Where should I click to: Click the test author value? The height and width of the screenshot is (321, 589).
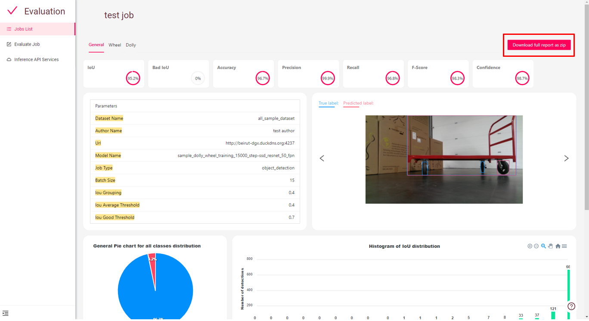(x=284, y=131)
